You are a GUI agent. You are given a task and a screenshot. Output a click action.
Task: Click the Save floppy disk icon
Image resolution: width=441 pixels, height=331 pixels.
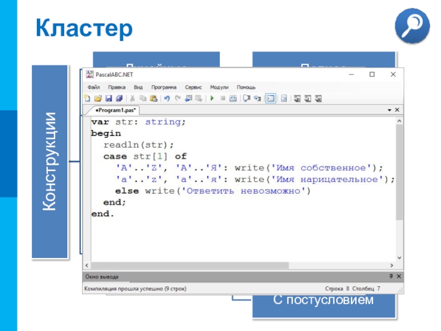(109, 98)
